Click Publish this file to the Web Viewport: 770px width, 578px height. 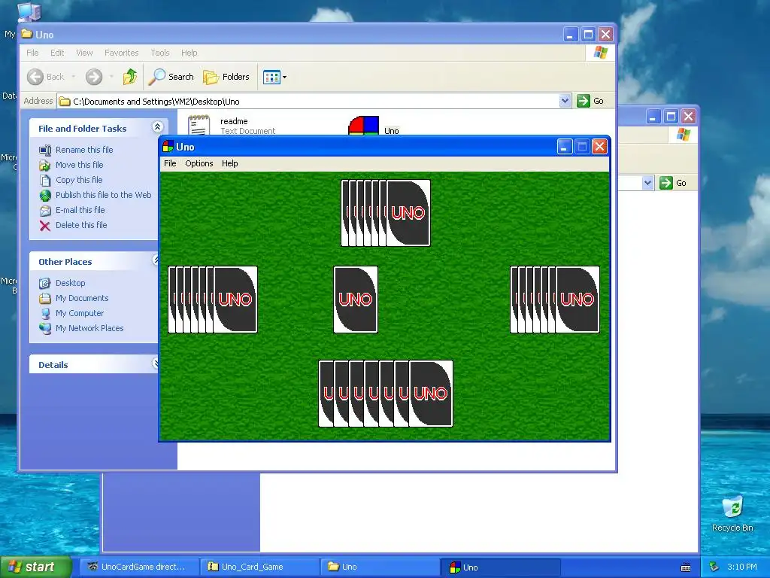[103, 195]
